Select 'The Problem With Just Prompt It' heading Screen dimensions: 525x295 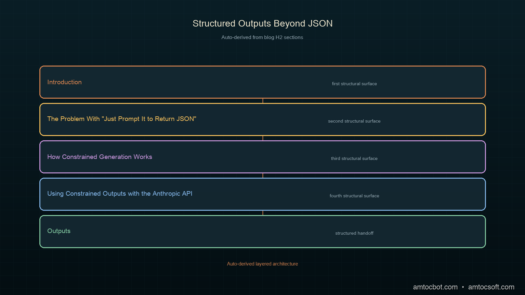[122, 119]
